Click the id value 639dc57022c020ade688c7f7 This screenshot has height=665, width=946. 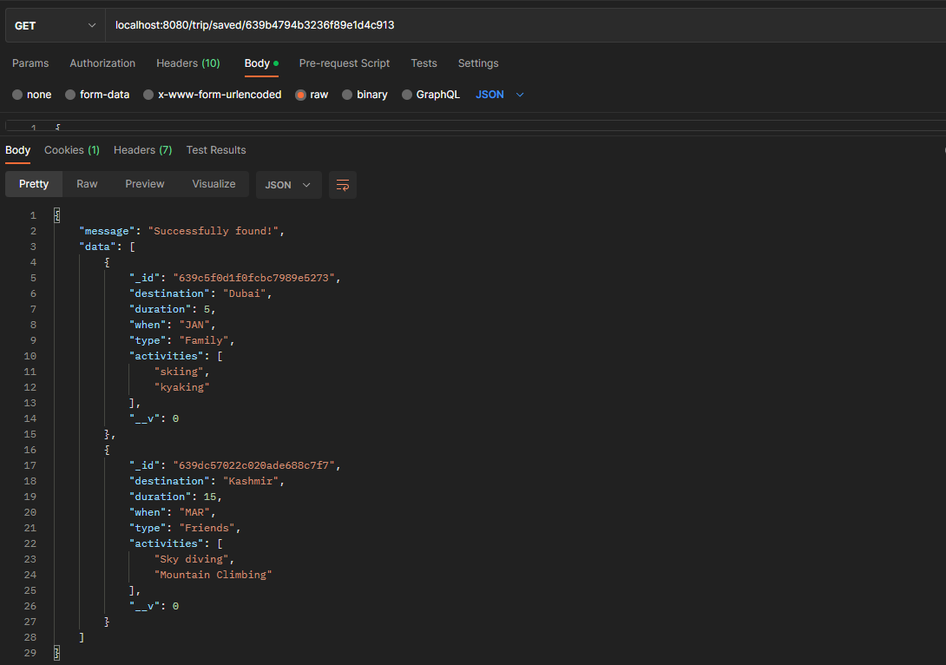tap(254, 466)
